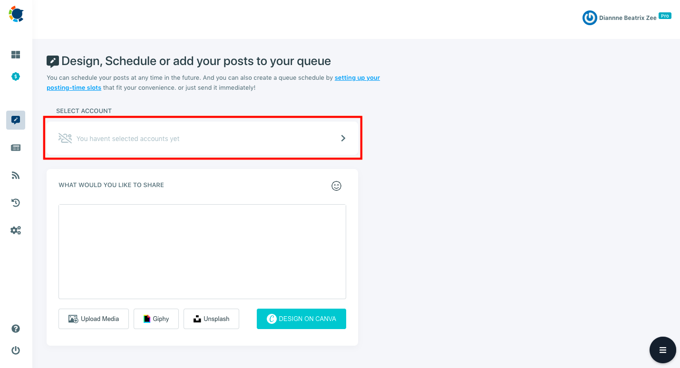Click the Circleboom logo
This screenshot has width=680, height=368.
tap(16, 14)
